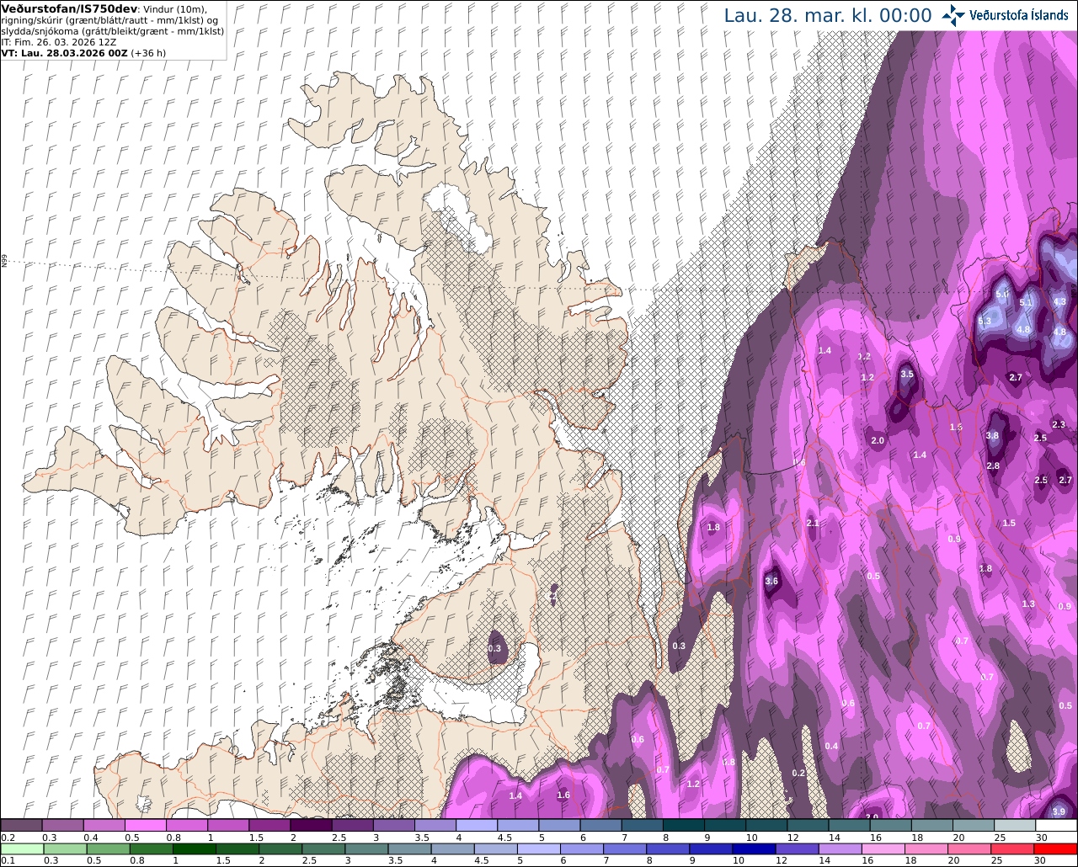Select the date title Lau. 28. mar. kl. 00:00
Viewport: 1078px width, 867px height.
click(x=828, y=15)
